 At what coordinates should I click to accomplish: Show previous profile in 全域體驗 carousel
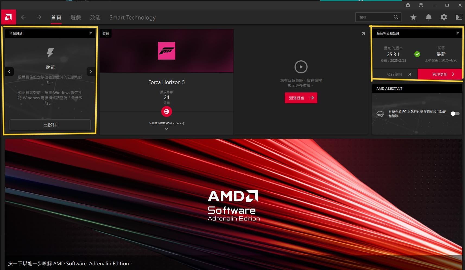click(10, 72)
